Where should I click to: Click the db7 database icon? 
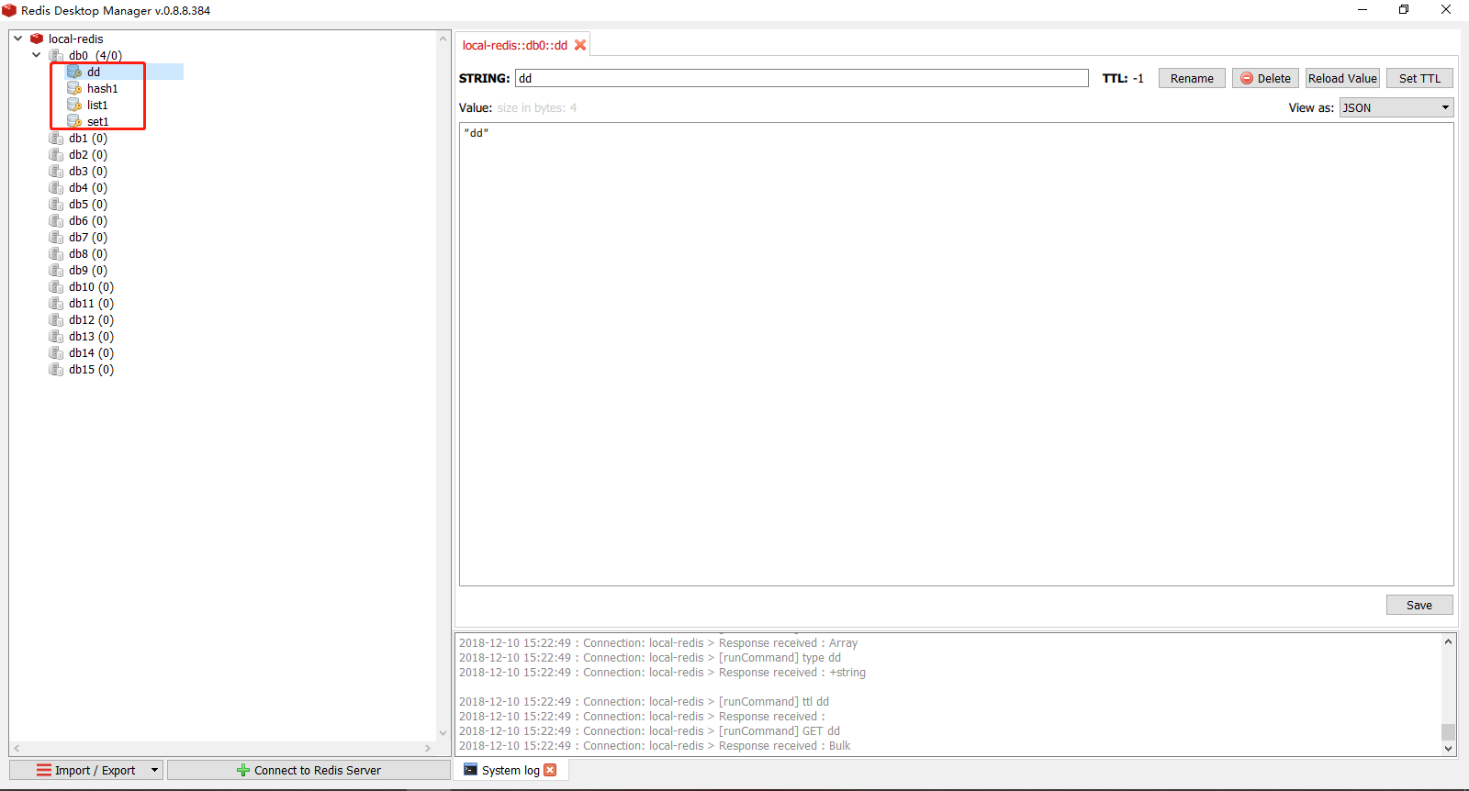[56, 238]
